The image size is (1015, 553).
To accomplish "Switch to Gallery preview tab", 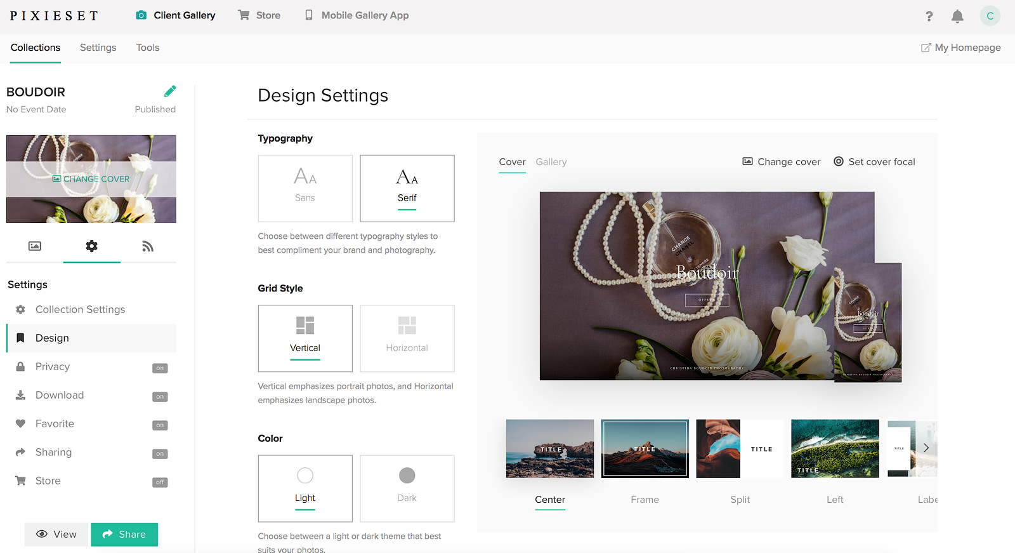I will pos(551,162).
